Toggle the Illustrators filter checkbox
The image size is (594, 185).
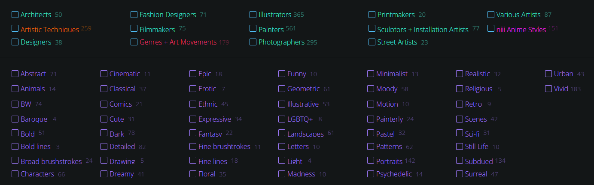tap(253, 15)
